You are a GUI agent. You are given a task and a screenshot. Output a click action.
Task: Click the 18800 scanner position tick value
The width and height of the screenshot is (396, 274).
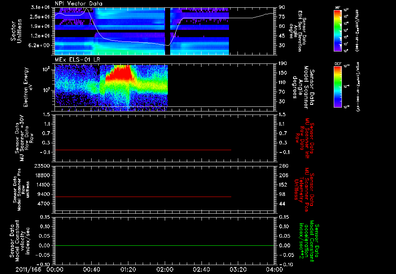tap(42, 175)
